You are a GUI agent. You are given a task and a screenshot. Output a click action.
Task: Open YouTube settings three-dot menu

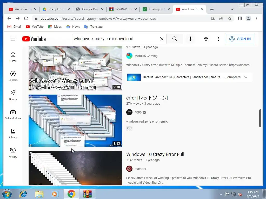pos(218,39)
